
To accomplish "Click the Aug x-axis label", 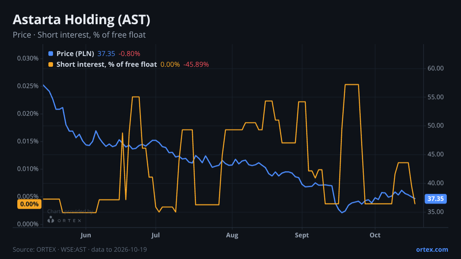I will [x=232, y=235].
